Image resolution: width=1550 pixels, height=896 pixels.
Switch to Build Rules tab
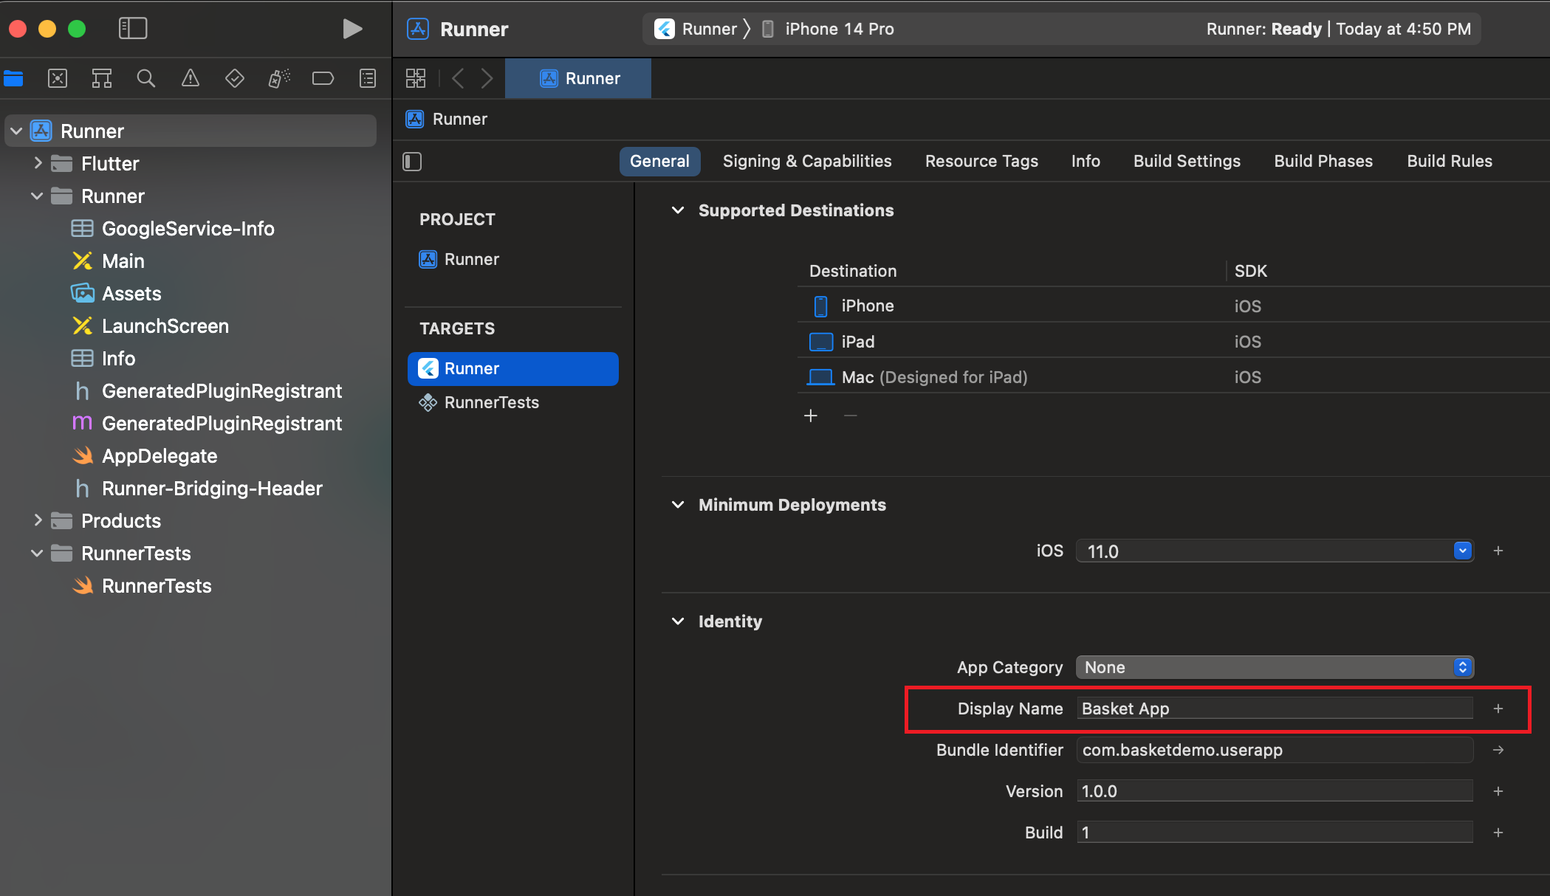[x=1450, y=161]
